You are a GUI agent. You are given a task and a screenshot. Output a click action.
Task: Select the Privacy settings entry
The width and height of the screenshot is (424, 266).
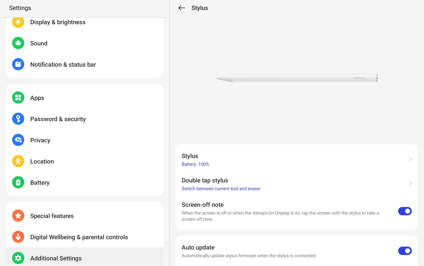click(x=40, y=140)
